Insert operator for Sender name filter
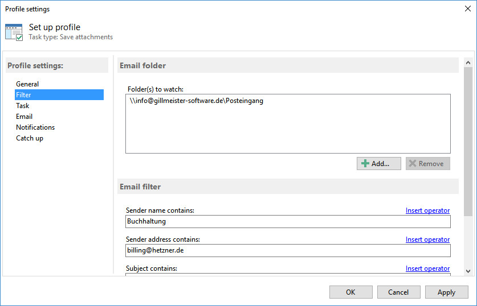The image size is (477, 306). pos(427,210)
